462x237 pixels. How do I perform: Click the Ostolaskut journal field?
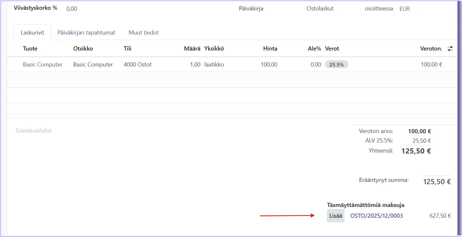pos(320,9)
